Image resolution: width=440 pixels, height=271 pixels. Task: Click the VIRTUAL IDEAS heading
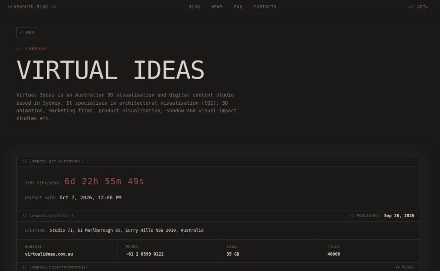click(x=110, y=70)
